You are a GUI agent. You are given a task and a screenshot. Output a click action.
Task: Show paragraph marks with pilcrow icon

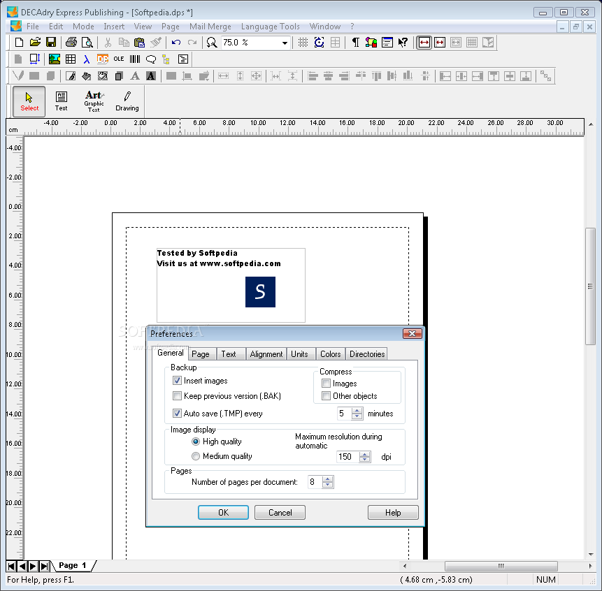pos(355,42)
